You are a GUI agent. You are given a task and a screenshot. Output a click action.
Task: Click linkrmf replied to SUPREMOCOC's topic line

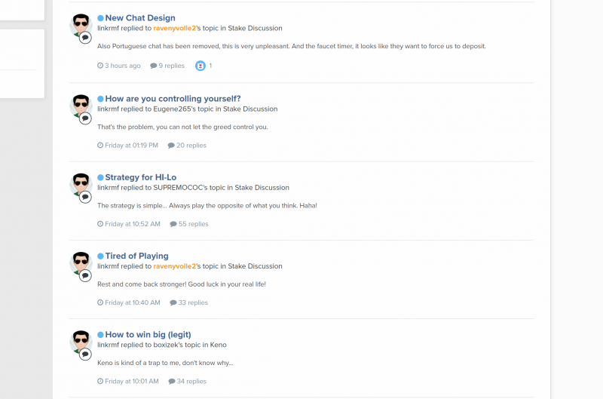193,188
